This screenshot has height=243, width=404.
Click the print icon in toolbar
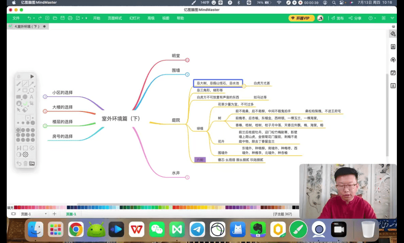(70, 18)
